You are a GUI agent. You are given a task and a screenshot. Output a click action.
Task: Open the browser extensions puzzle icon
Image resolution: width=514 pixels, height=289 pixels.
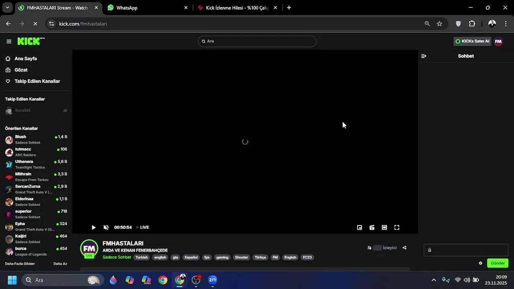(x=472, y=24)
